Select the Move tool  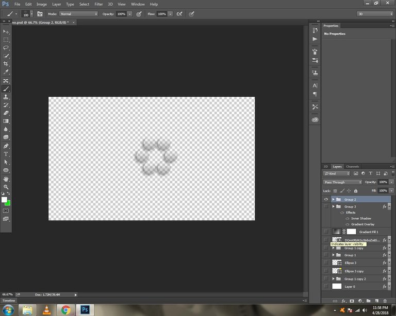[x=6, y=32]
